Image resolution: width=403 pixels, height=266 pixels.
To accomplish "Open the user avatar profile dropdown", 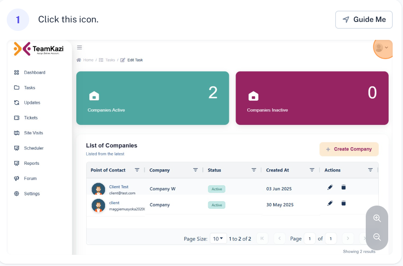I will coord(382,48).
